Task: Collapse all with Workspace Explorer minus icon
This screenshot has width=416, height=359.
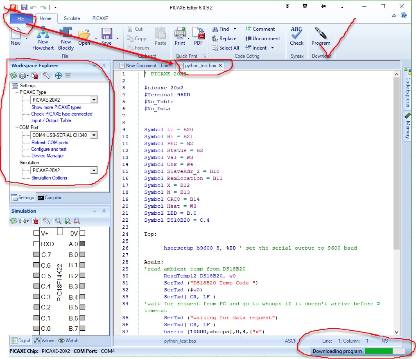Action: (x=68, y=75)
